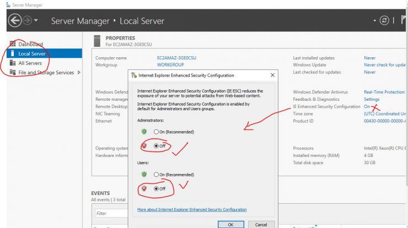Select Users Off radio button
408x228 pixels.
pos(156,188)
